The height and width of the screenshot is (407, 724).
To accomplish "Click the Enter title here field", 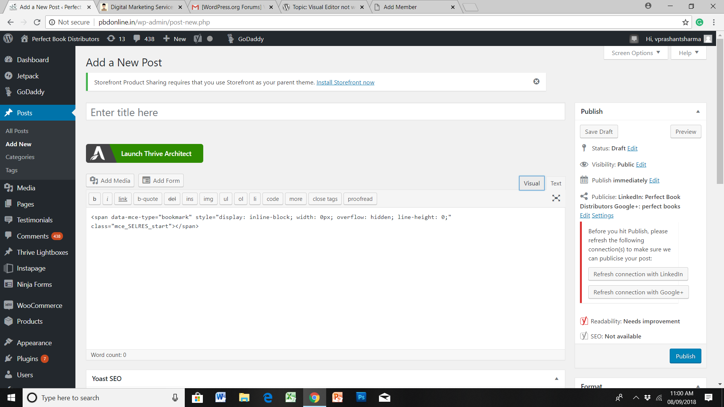I will tap(325, 112).
